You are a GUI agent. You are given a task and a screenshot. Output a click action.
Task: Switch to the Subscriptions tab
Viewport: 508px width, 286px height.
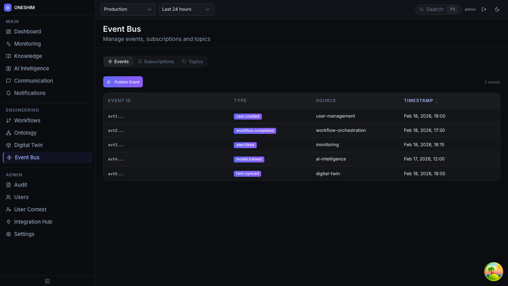pos(156,62)
